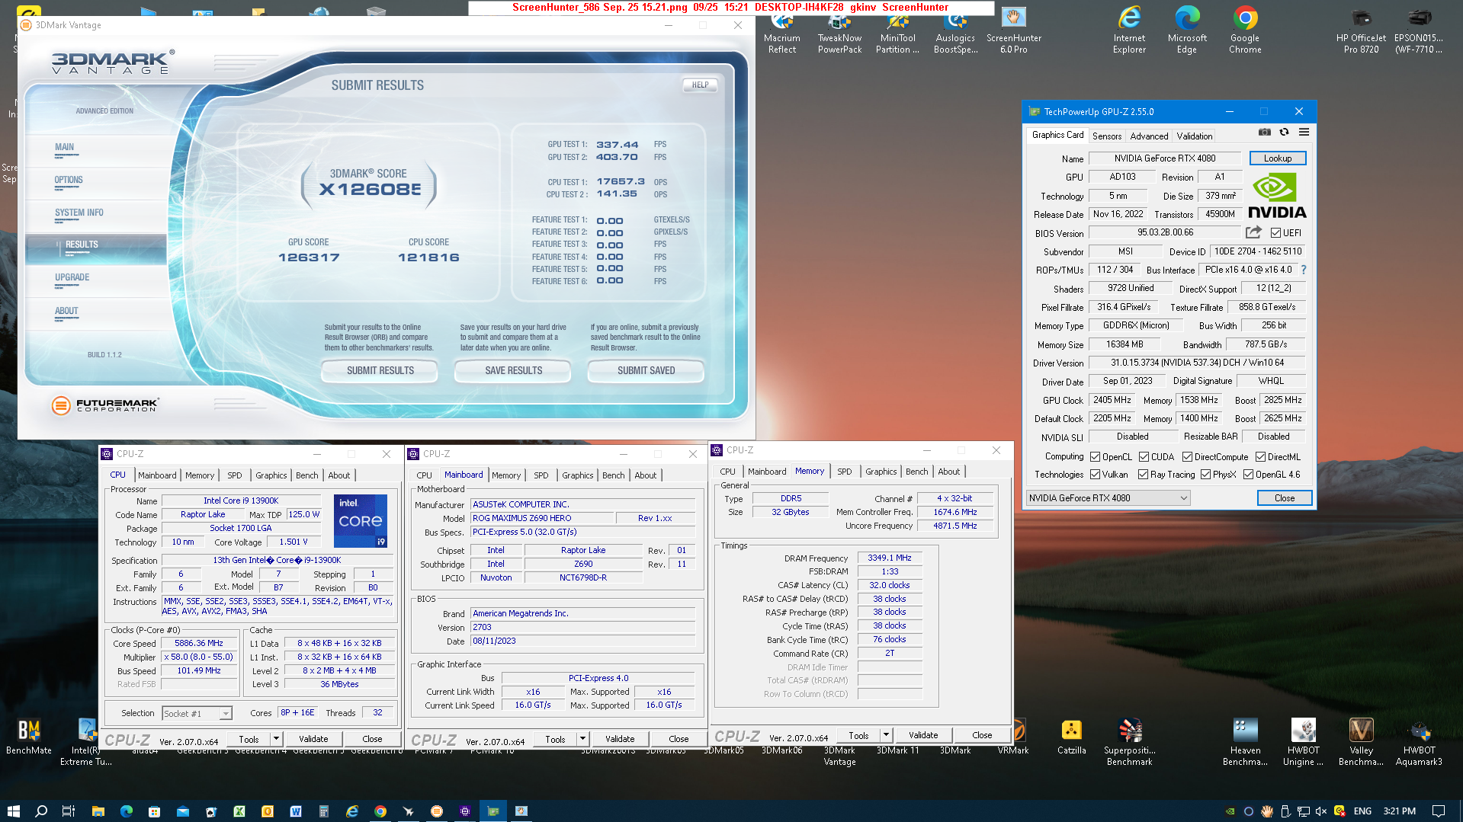Expand Tools dropdown arrow in Mainboard window
Screen dimensions: 1463x822
click(x=582, y=739)
